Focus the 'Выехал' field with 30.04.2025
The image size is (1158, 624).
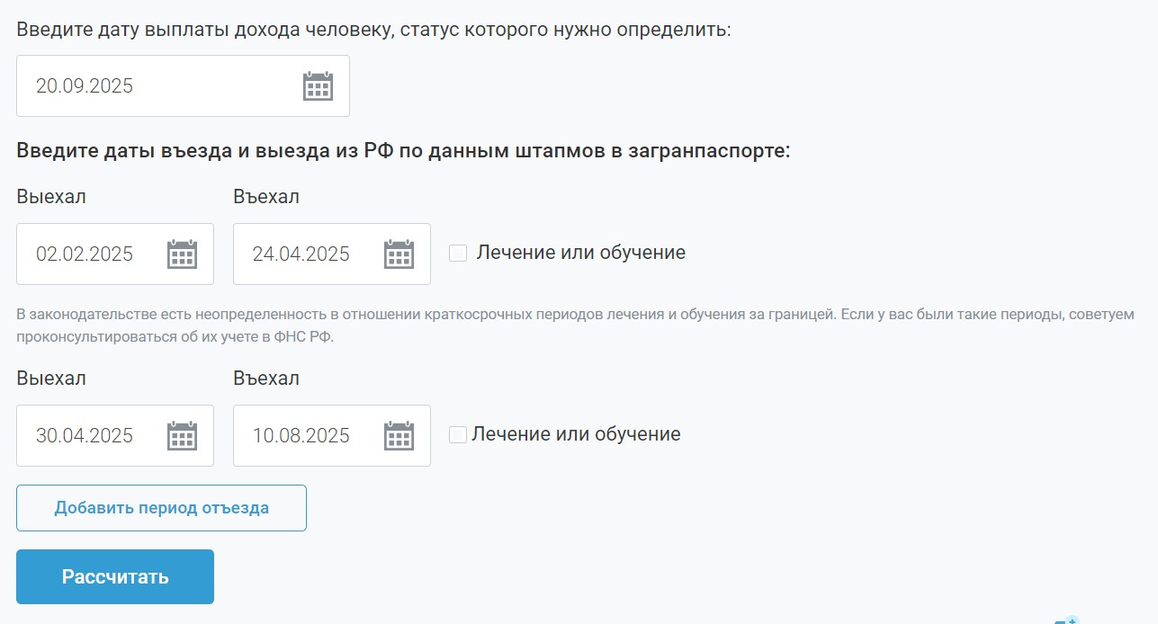click(x=115, y=436)
